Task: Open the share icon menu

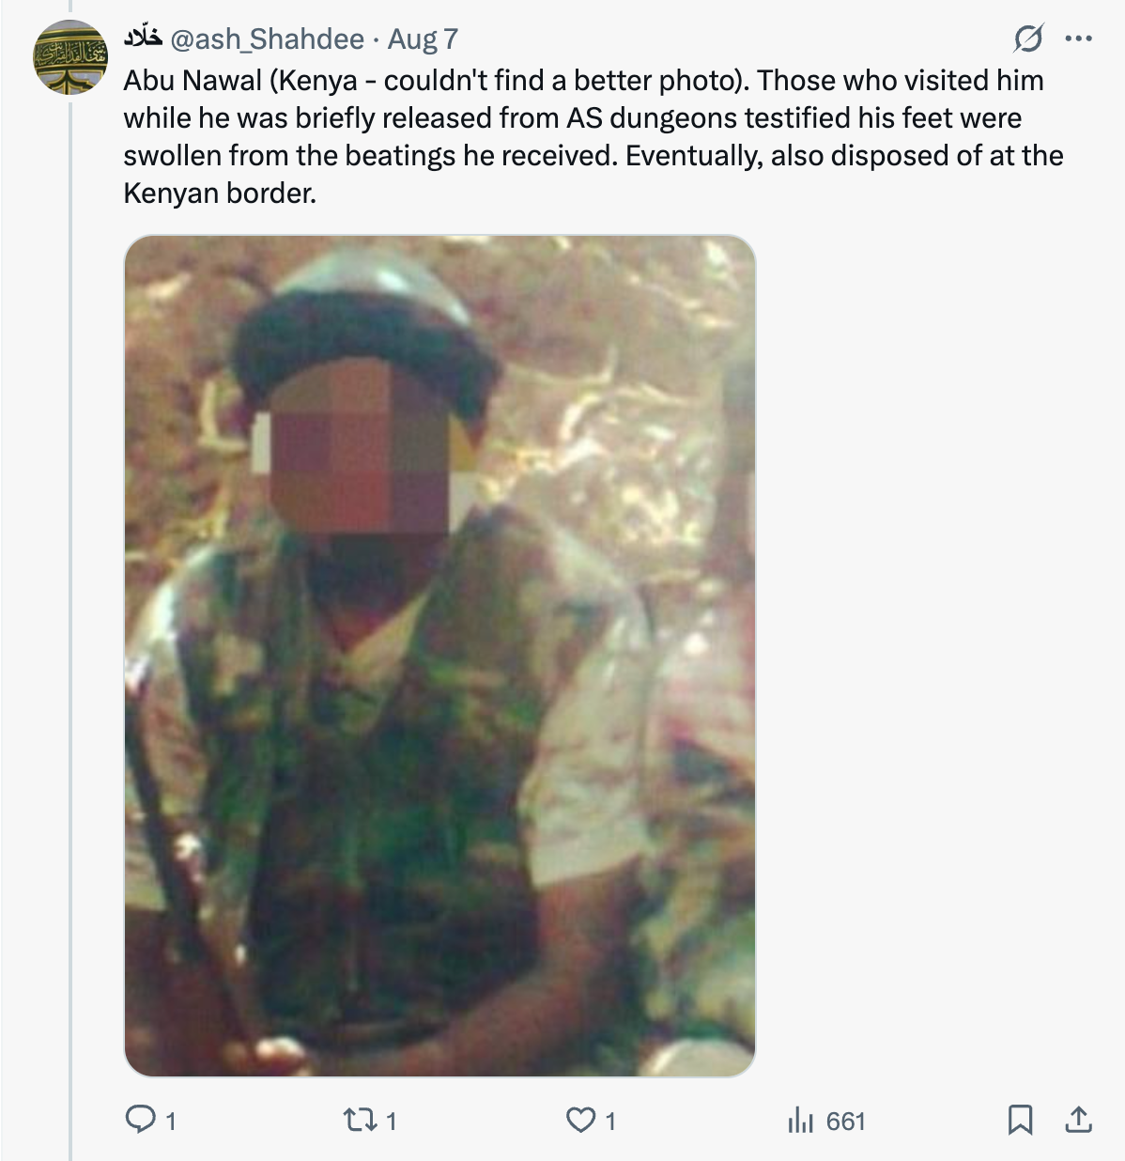Action: click(x=1078, y=1119)
